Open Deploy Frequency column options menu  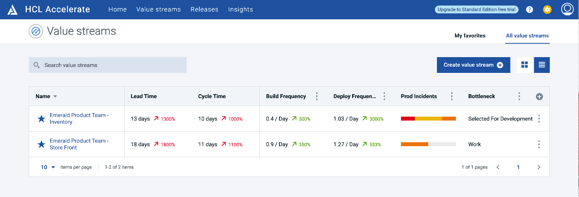(x=384, y=96)
